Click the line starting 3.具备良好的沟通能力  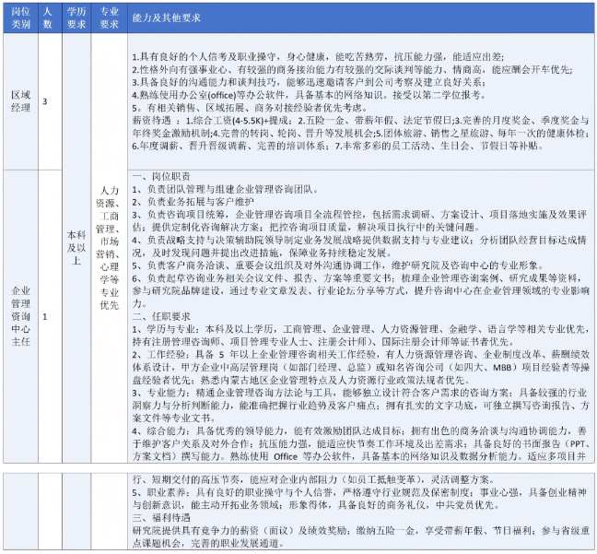(309, 82)
